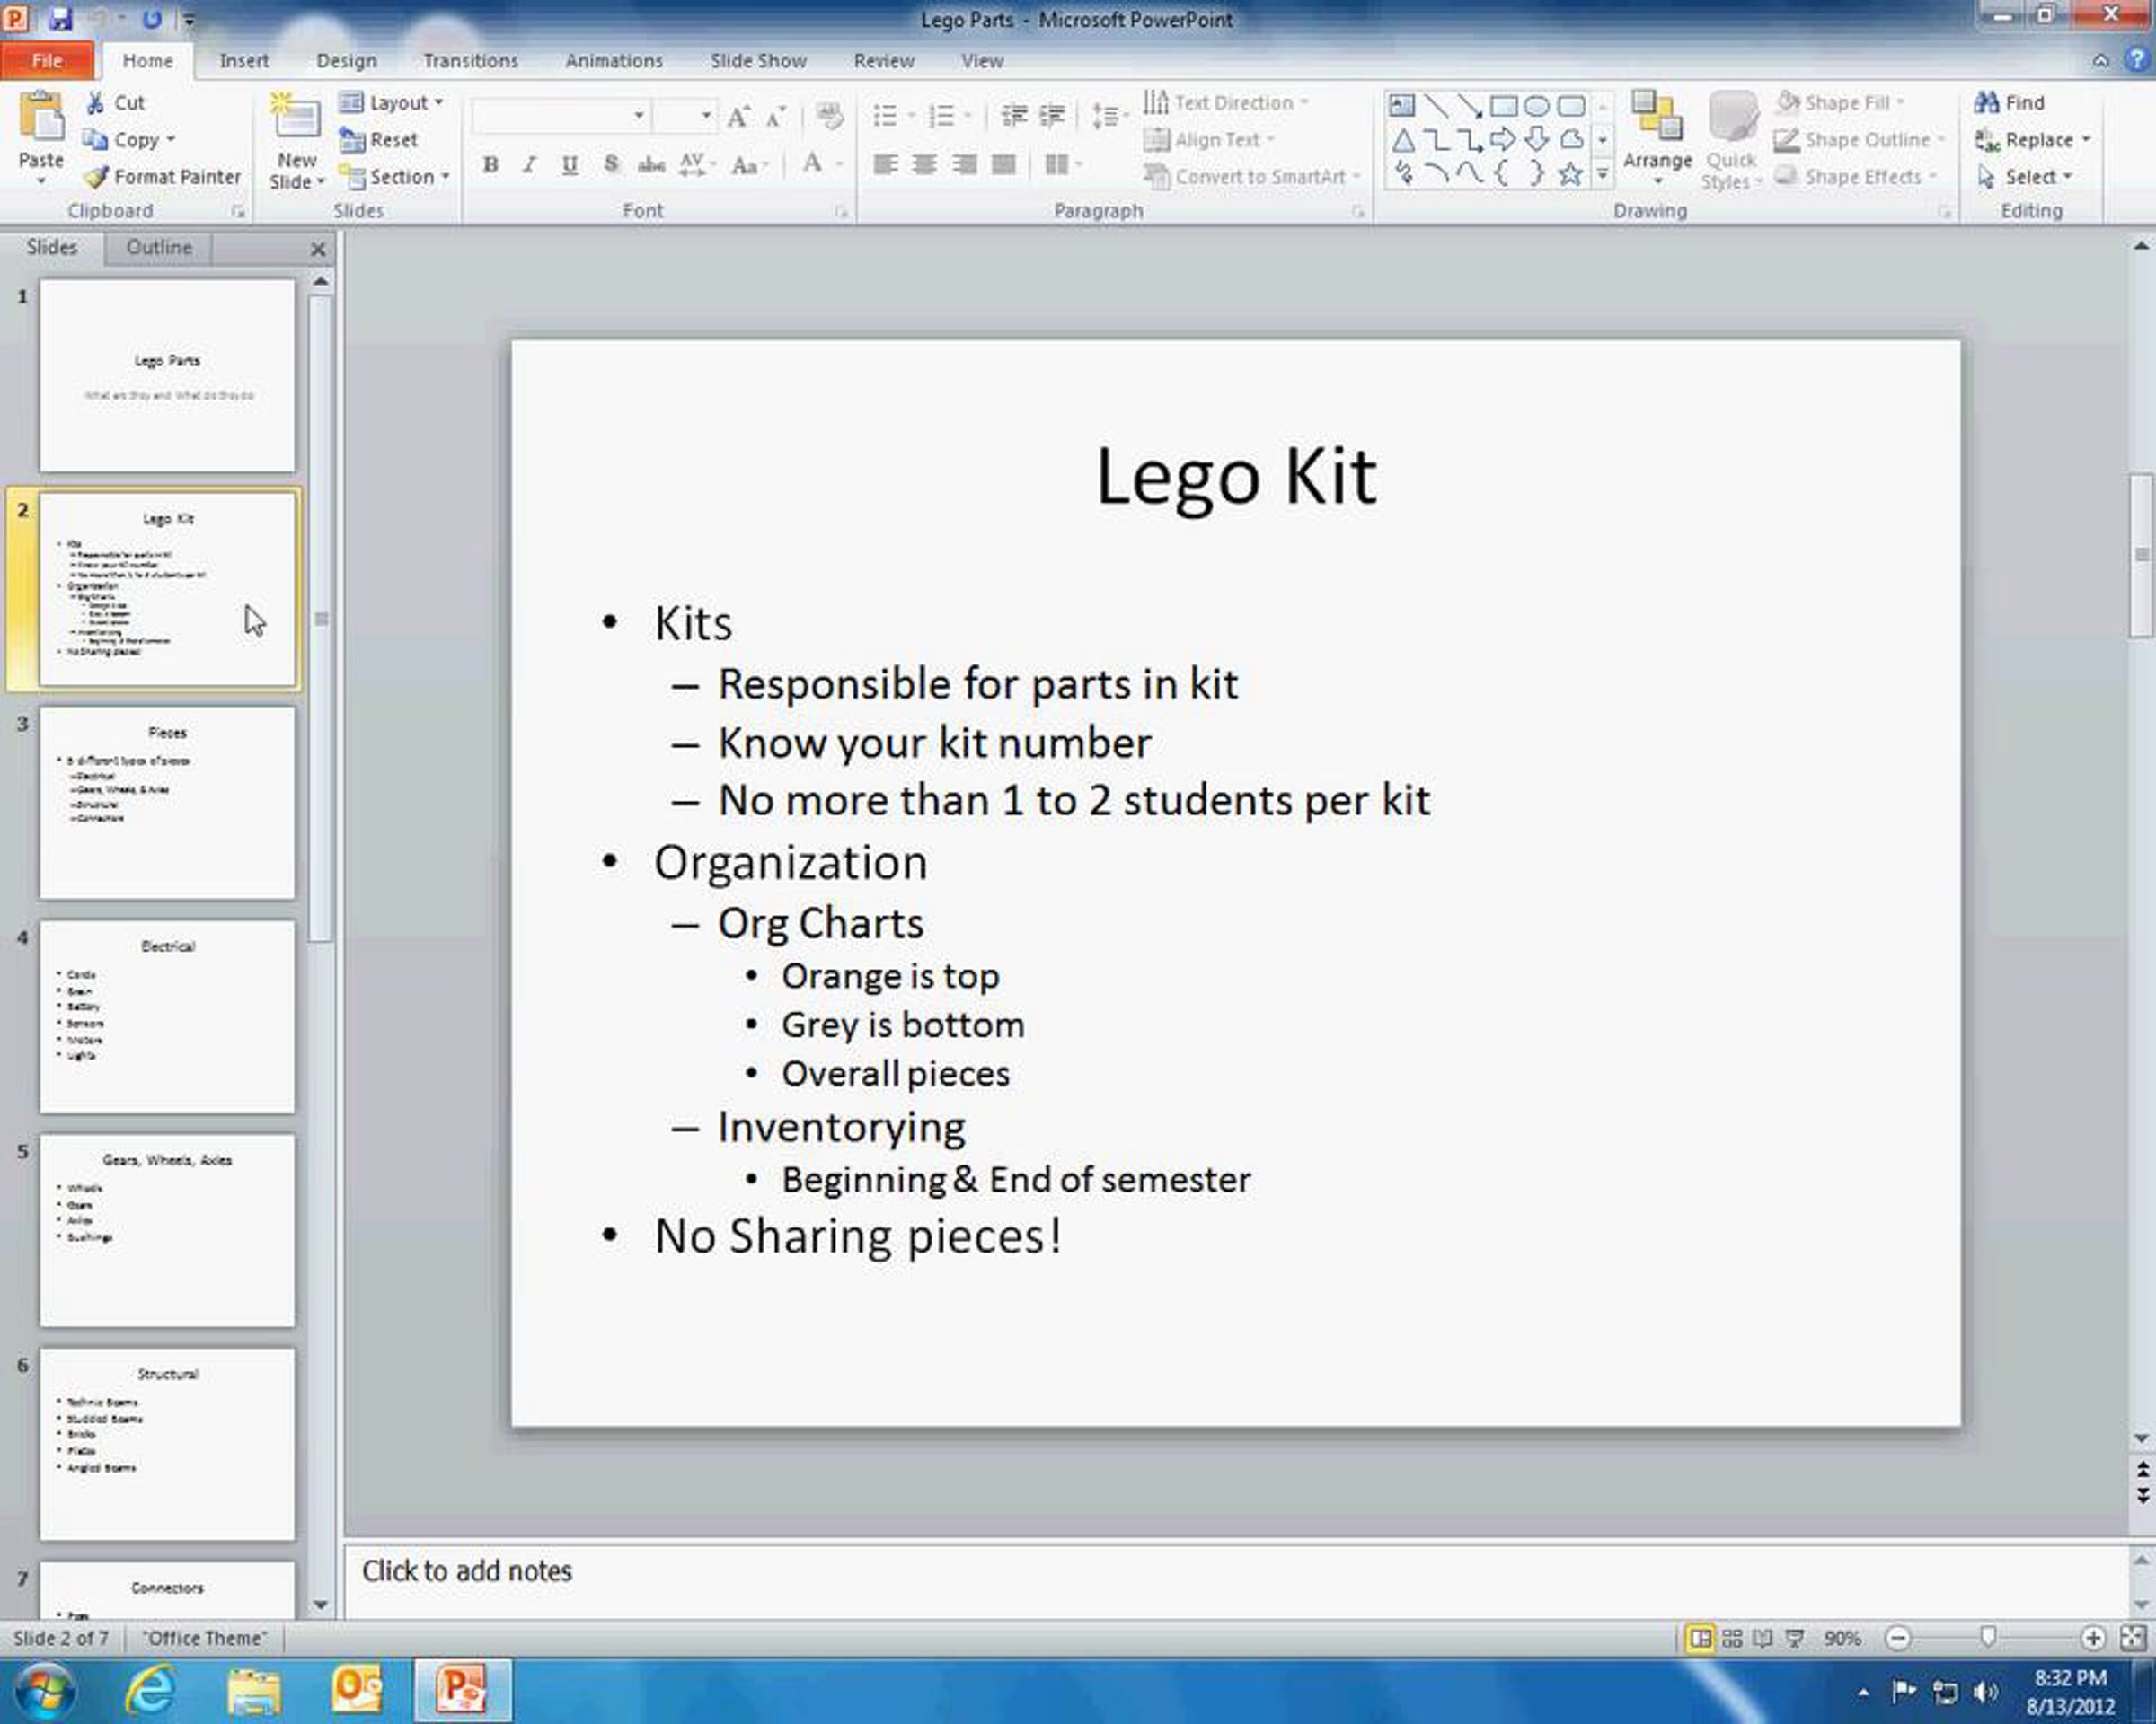Click the Format Painter brush icon
Viewport: 2156px width, 1724px height.
click(96, 177)
